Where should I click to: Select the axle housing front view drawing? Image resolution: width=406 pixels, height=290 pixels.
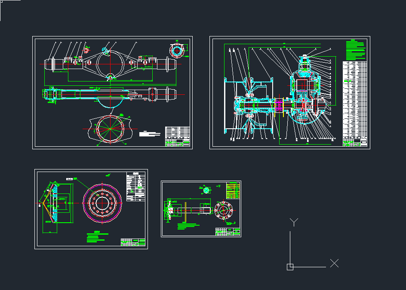[x=111, y=64]
